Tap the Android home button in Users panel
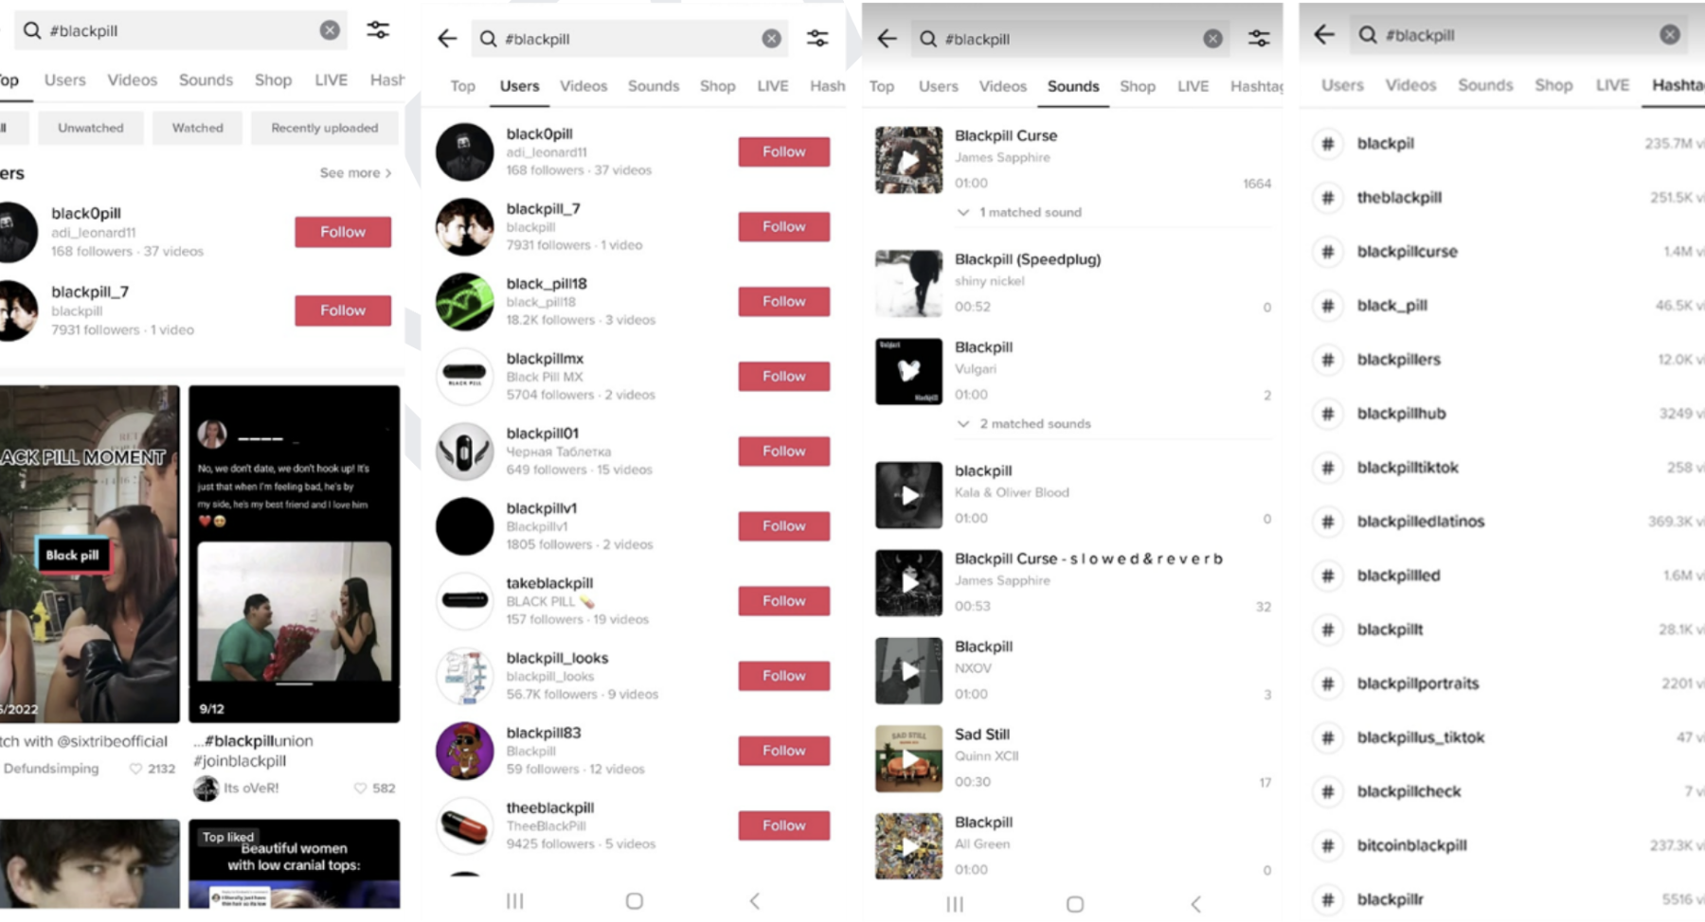 pos(635,901)
